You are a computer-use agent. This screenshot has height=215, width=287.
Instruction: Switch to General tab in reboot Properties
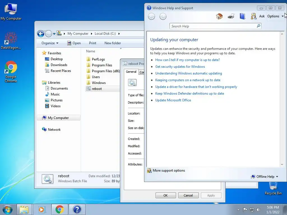131,72
